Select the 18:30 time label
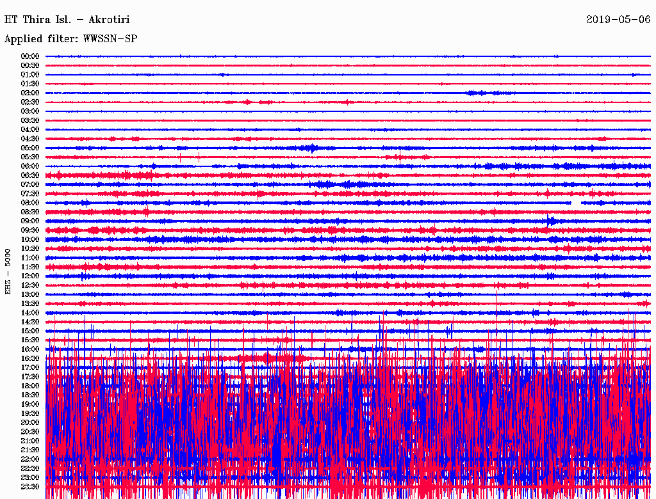 tap(30, 395)
